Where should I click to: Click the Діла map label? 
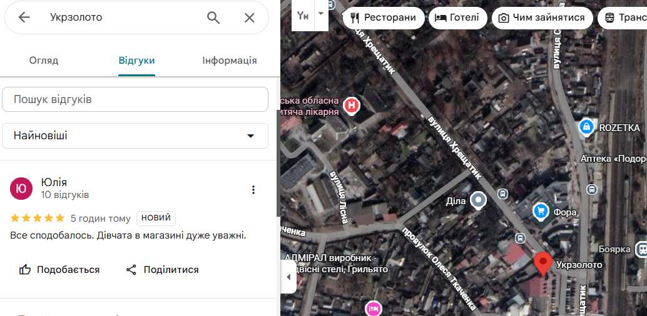coord(456,201)
